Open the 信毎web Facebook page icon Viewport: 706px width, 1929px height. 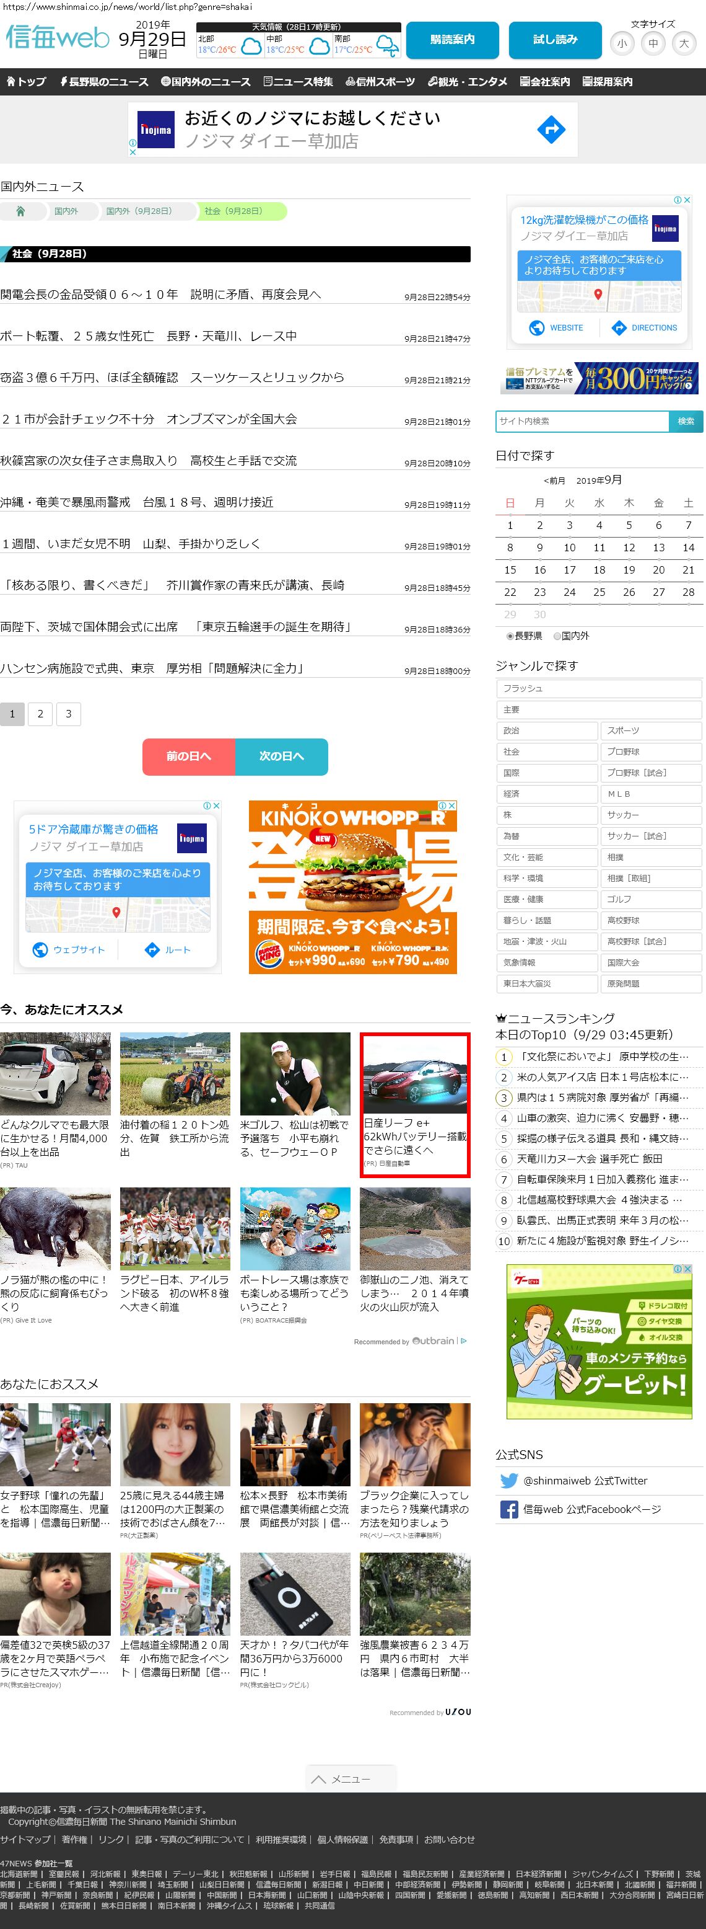coord(508,1509)
